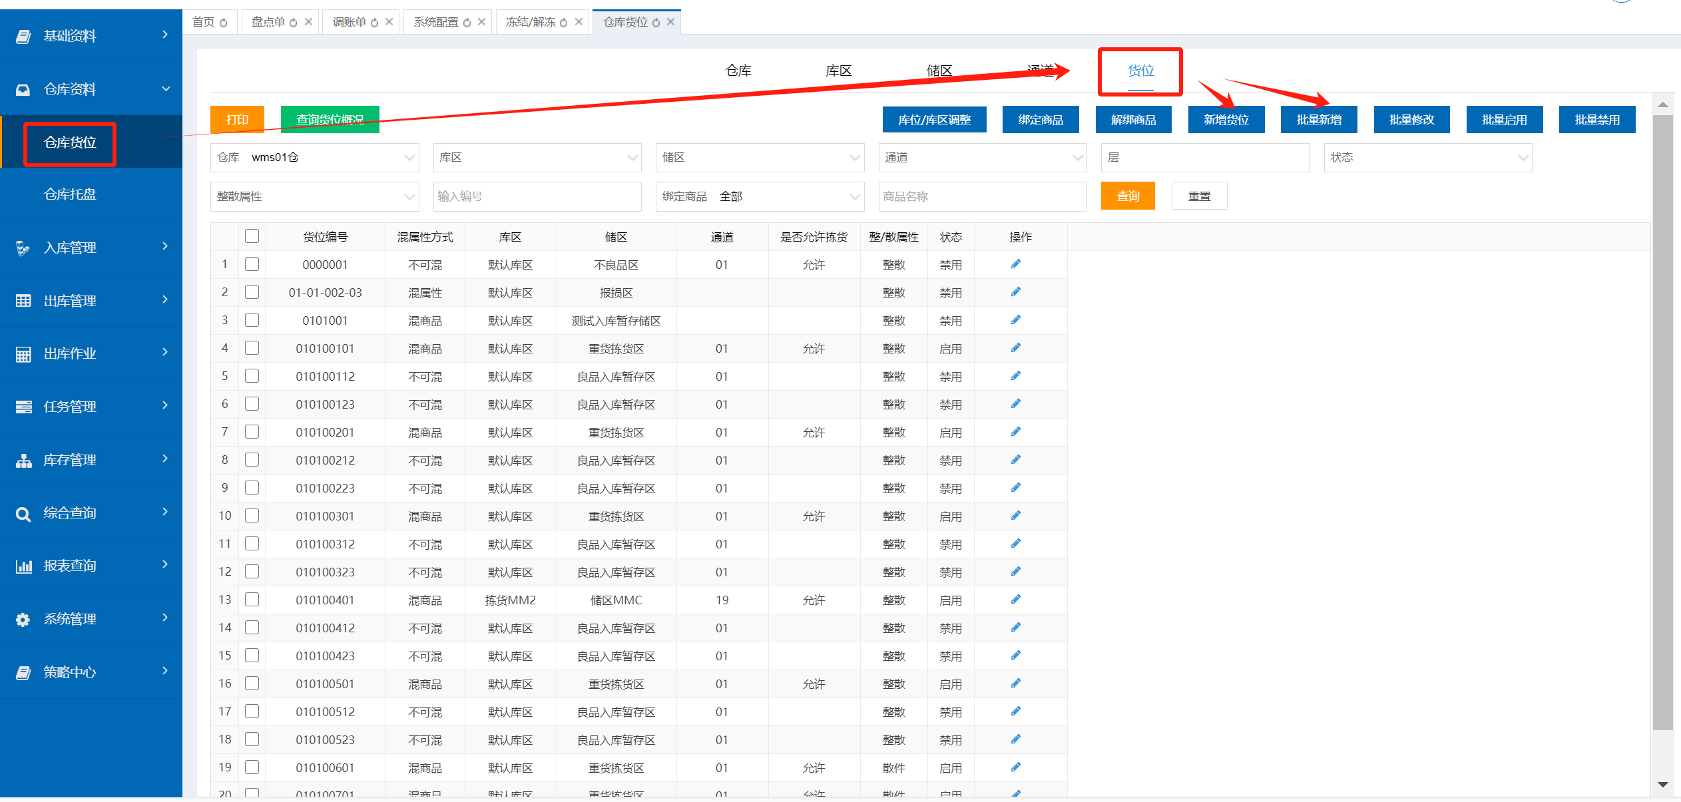Close the 系统配置 tab
This screenshot has height=802, width=1681.
click(481, 22)
